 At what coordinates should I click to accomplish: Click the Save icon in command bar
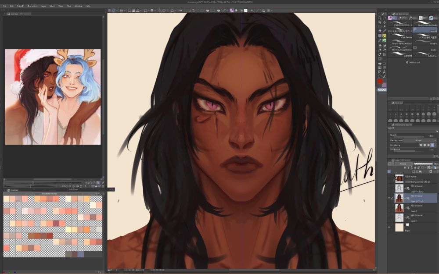click(x=138, y=11)
